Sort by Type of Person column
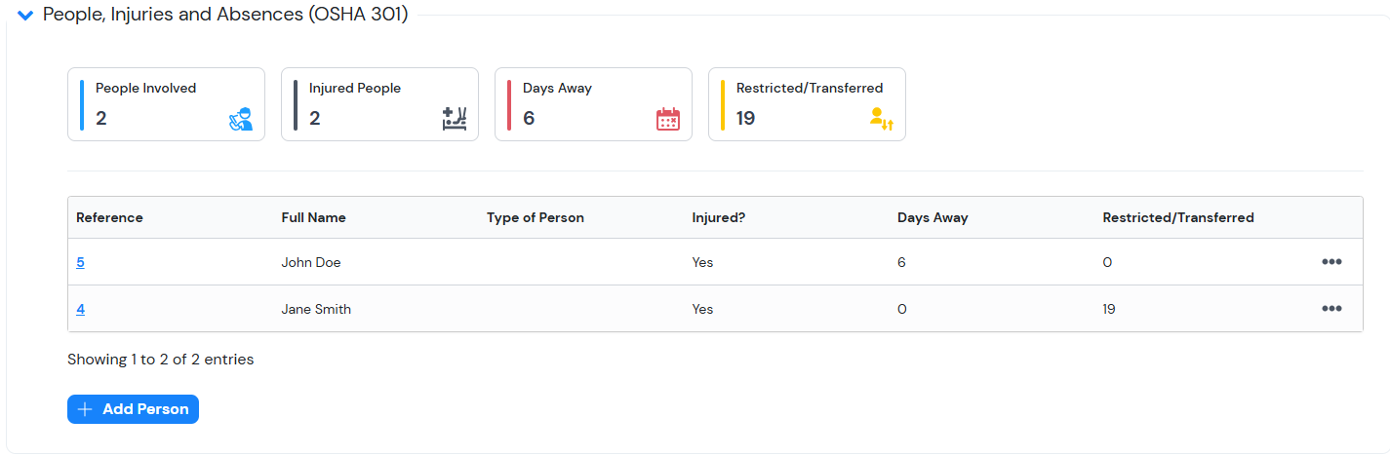 [x=535, y=217]
